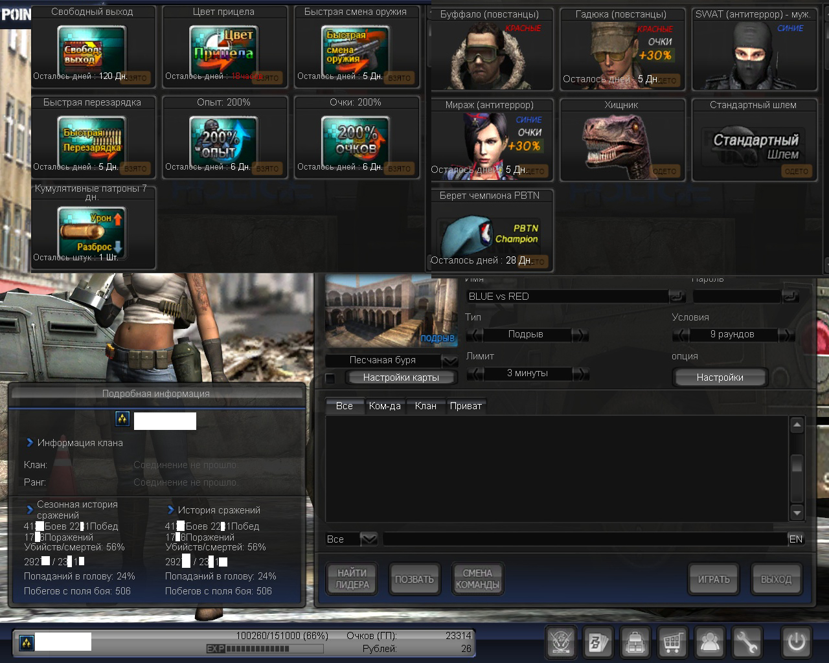Open settings with the wrench icon
This screenshot has width=829, height=663.
pyautogui.click(x=748, y=642)
